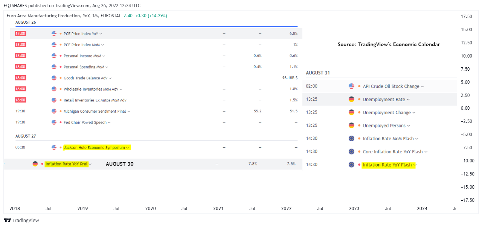Expand the Core Inflation Rate YoY Flash chevron
Viewport: 482px width, 227px height.
tap(426, 152)
